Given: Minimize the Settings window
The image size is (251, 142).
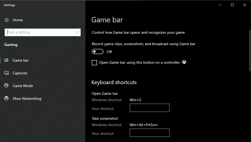Looking at the screenshot, I should [x=220, y=5].
